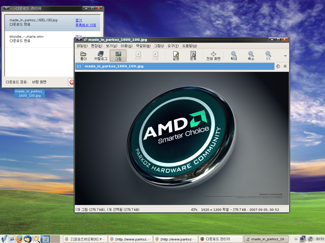
Task: Launch the text editor icon in taskbar
Action: pyautogui.click(x=12, y=239)
